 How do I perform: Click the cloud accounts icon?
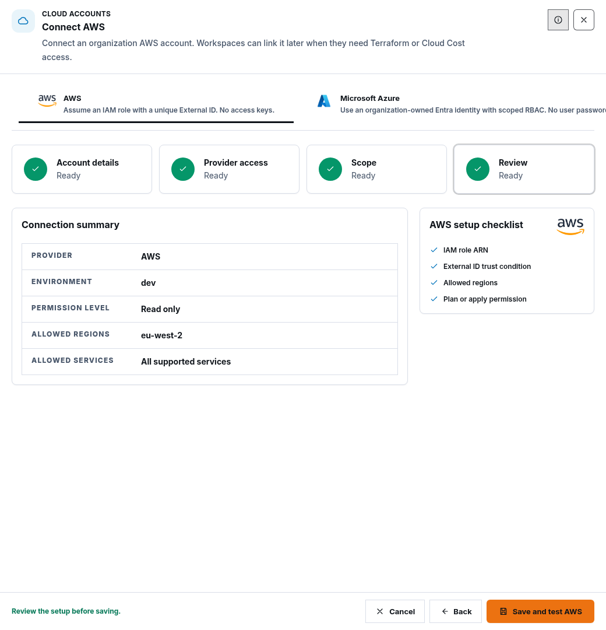point(23,21)
